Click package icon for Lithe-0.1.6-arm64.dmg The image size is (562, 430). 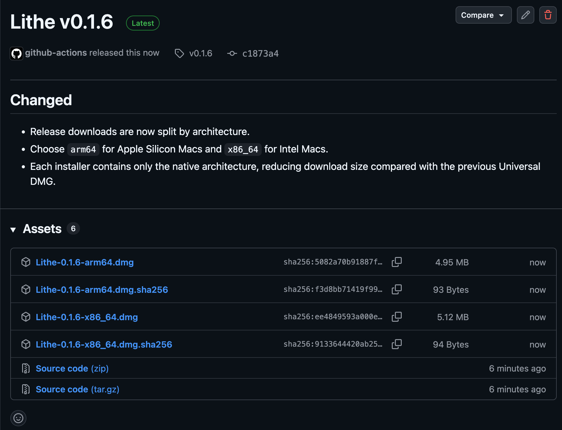coord(26,262)
